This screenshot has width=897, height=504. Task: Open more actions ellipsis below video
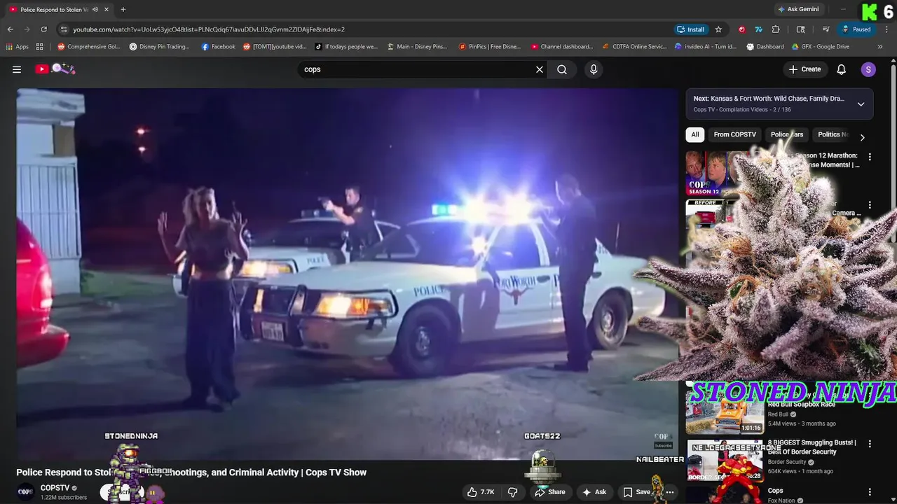pos(670,492)
